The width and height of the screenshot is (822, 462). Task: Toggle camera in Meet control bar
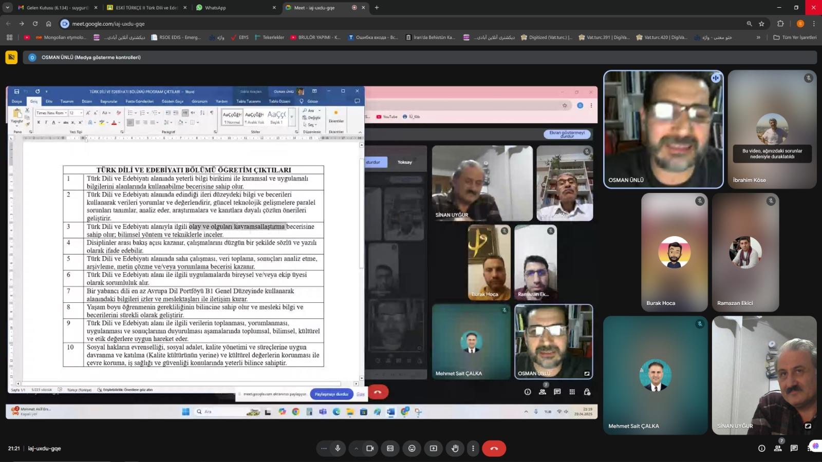[x=369, y=448]
